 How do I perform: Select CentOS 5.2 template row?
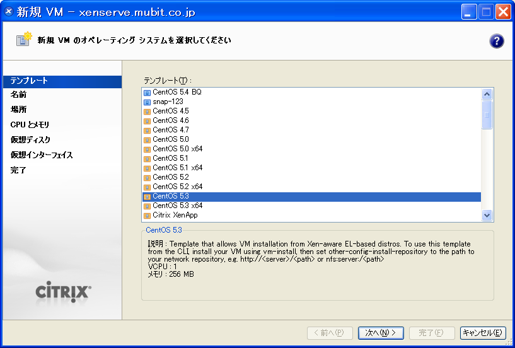[x=311, y=177]
